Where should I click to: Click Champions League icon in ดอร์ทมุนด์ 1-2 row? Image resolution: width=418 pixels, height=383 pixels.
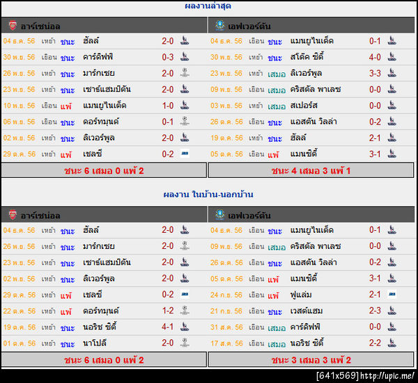point(185,311)
